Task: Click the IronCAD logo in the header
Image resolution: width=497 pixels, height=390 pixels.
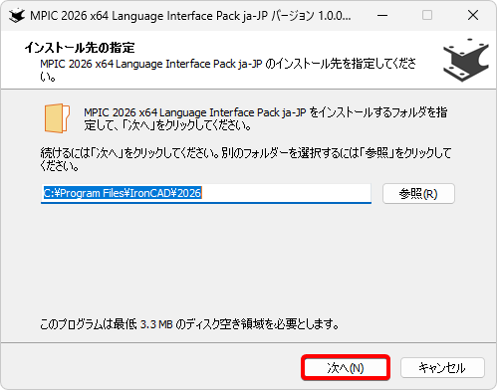Action: (x=466, y=60)
